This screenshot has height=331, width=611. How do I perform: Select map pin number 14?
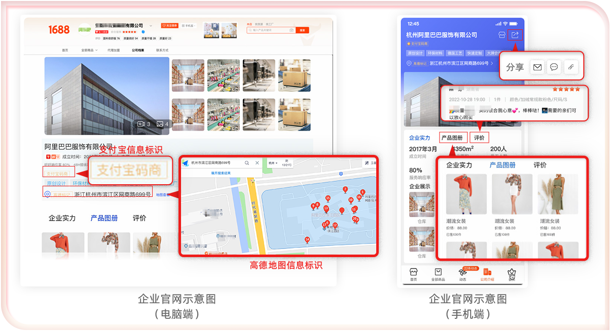pos(307,240)
